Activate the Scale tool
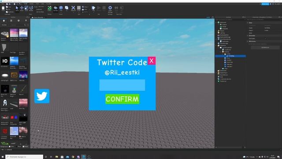The height and width of the screenshot is (159, 282). point(26,8)
